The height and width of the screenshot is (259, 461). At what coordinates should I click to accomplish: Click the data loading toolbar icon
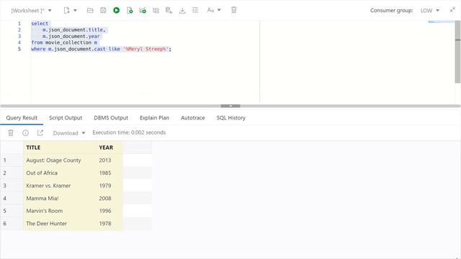point(169,10)
